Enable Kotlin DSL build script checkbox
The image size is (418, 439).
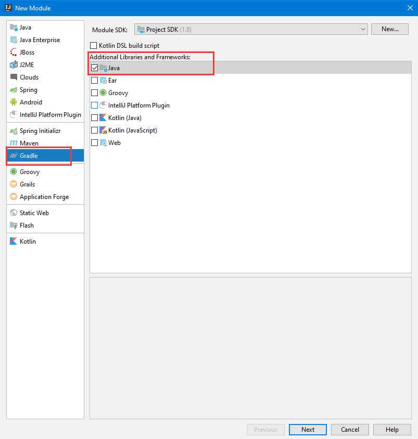(x=93, y=45)
